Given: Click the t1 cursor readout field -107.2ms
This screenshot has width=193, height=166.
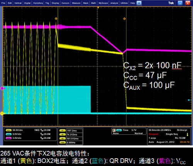Looking at the screenshot, I should (74, 131).
